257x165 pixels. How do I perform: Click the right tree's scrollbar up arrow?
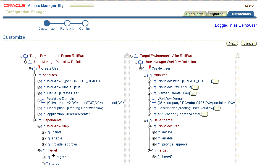(x=238, y=55)
